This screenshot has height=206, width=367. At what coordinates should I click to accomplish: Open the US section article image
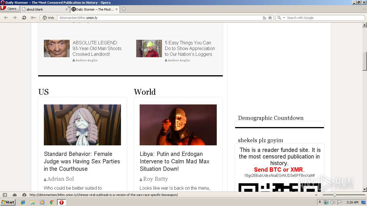[x=82, y=125]
